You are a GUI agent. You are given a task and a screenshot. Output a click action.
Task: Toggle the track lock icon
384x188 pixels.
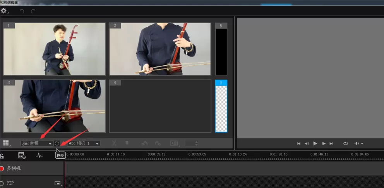pos(2,156)
